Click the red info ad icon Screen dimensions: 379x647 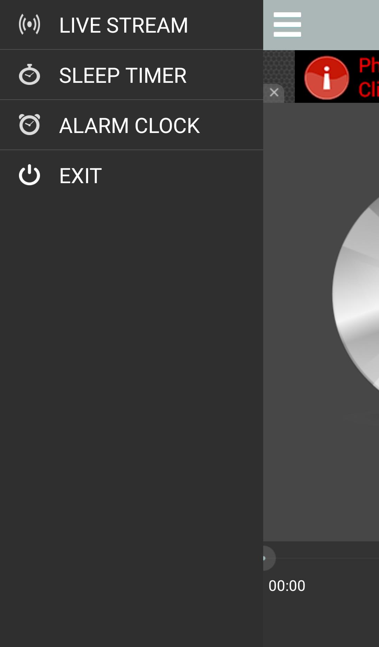pyautogui.click(x=327, y=78)
